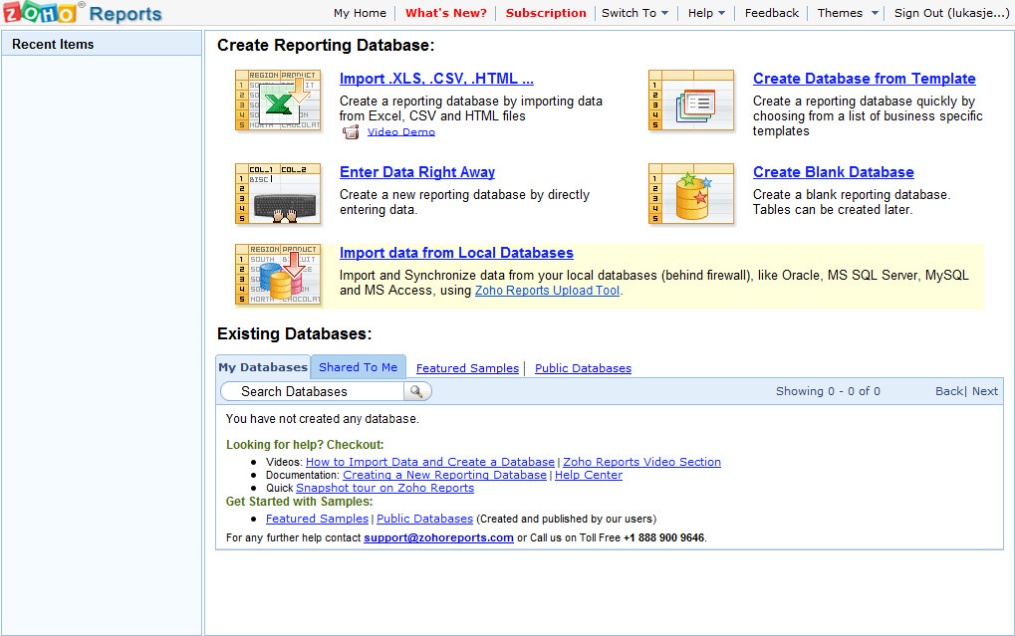
Task: Open Snapshot tour on Zoho Reports
Action: point(384,488)
